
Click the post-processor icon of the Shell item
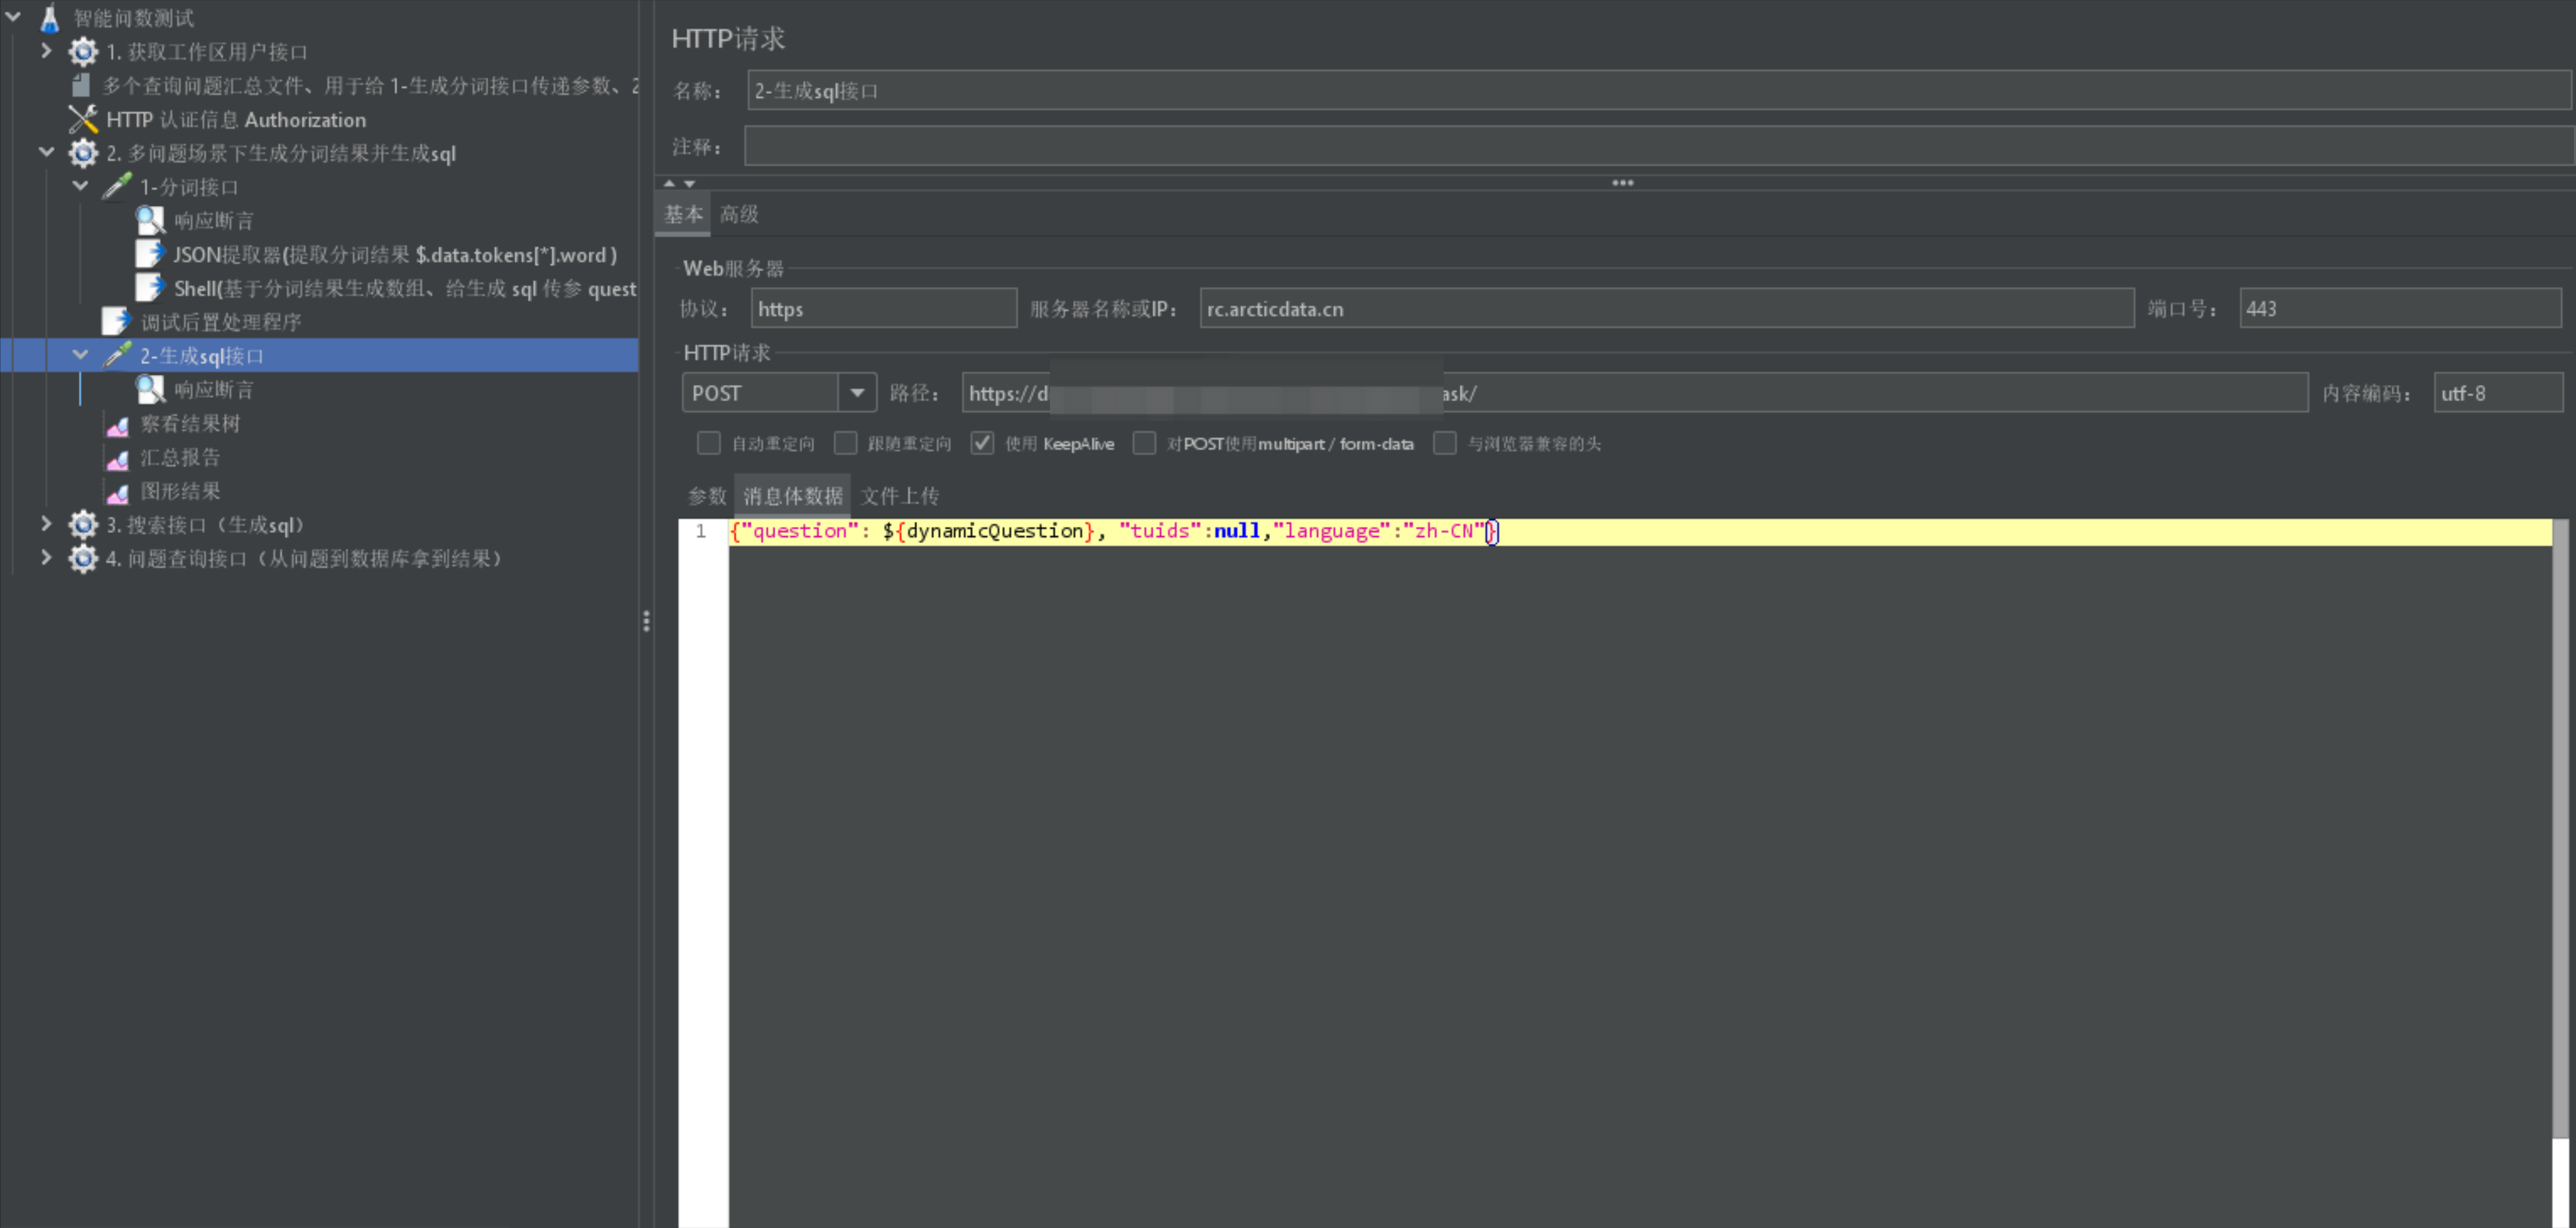click(x=150, y=288)
